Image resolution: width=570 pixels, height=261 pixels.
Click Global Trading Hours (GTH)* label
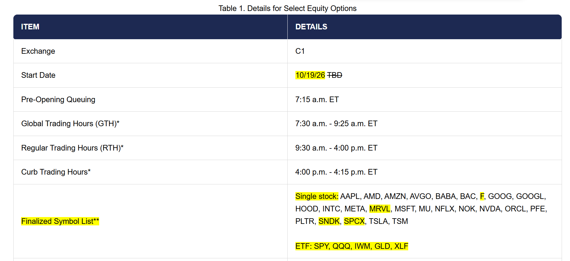click(x=70, y=124)
